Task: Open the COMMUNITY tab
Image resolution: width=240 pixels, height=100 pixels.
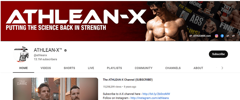Action: tap(143, 68)
